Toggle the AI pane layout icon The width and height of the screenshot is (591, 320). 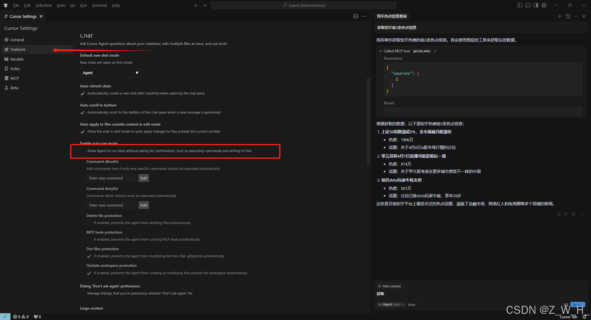pyautogui.click(x=536, y=5)
